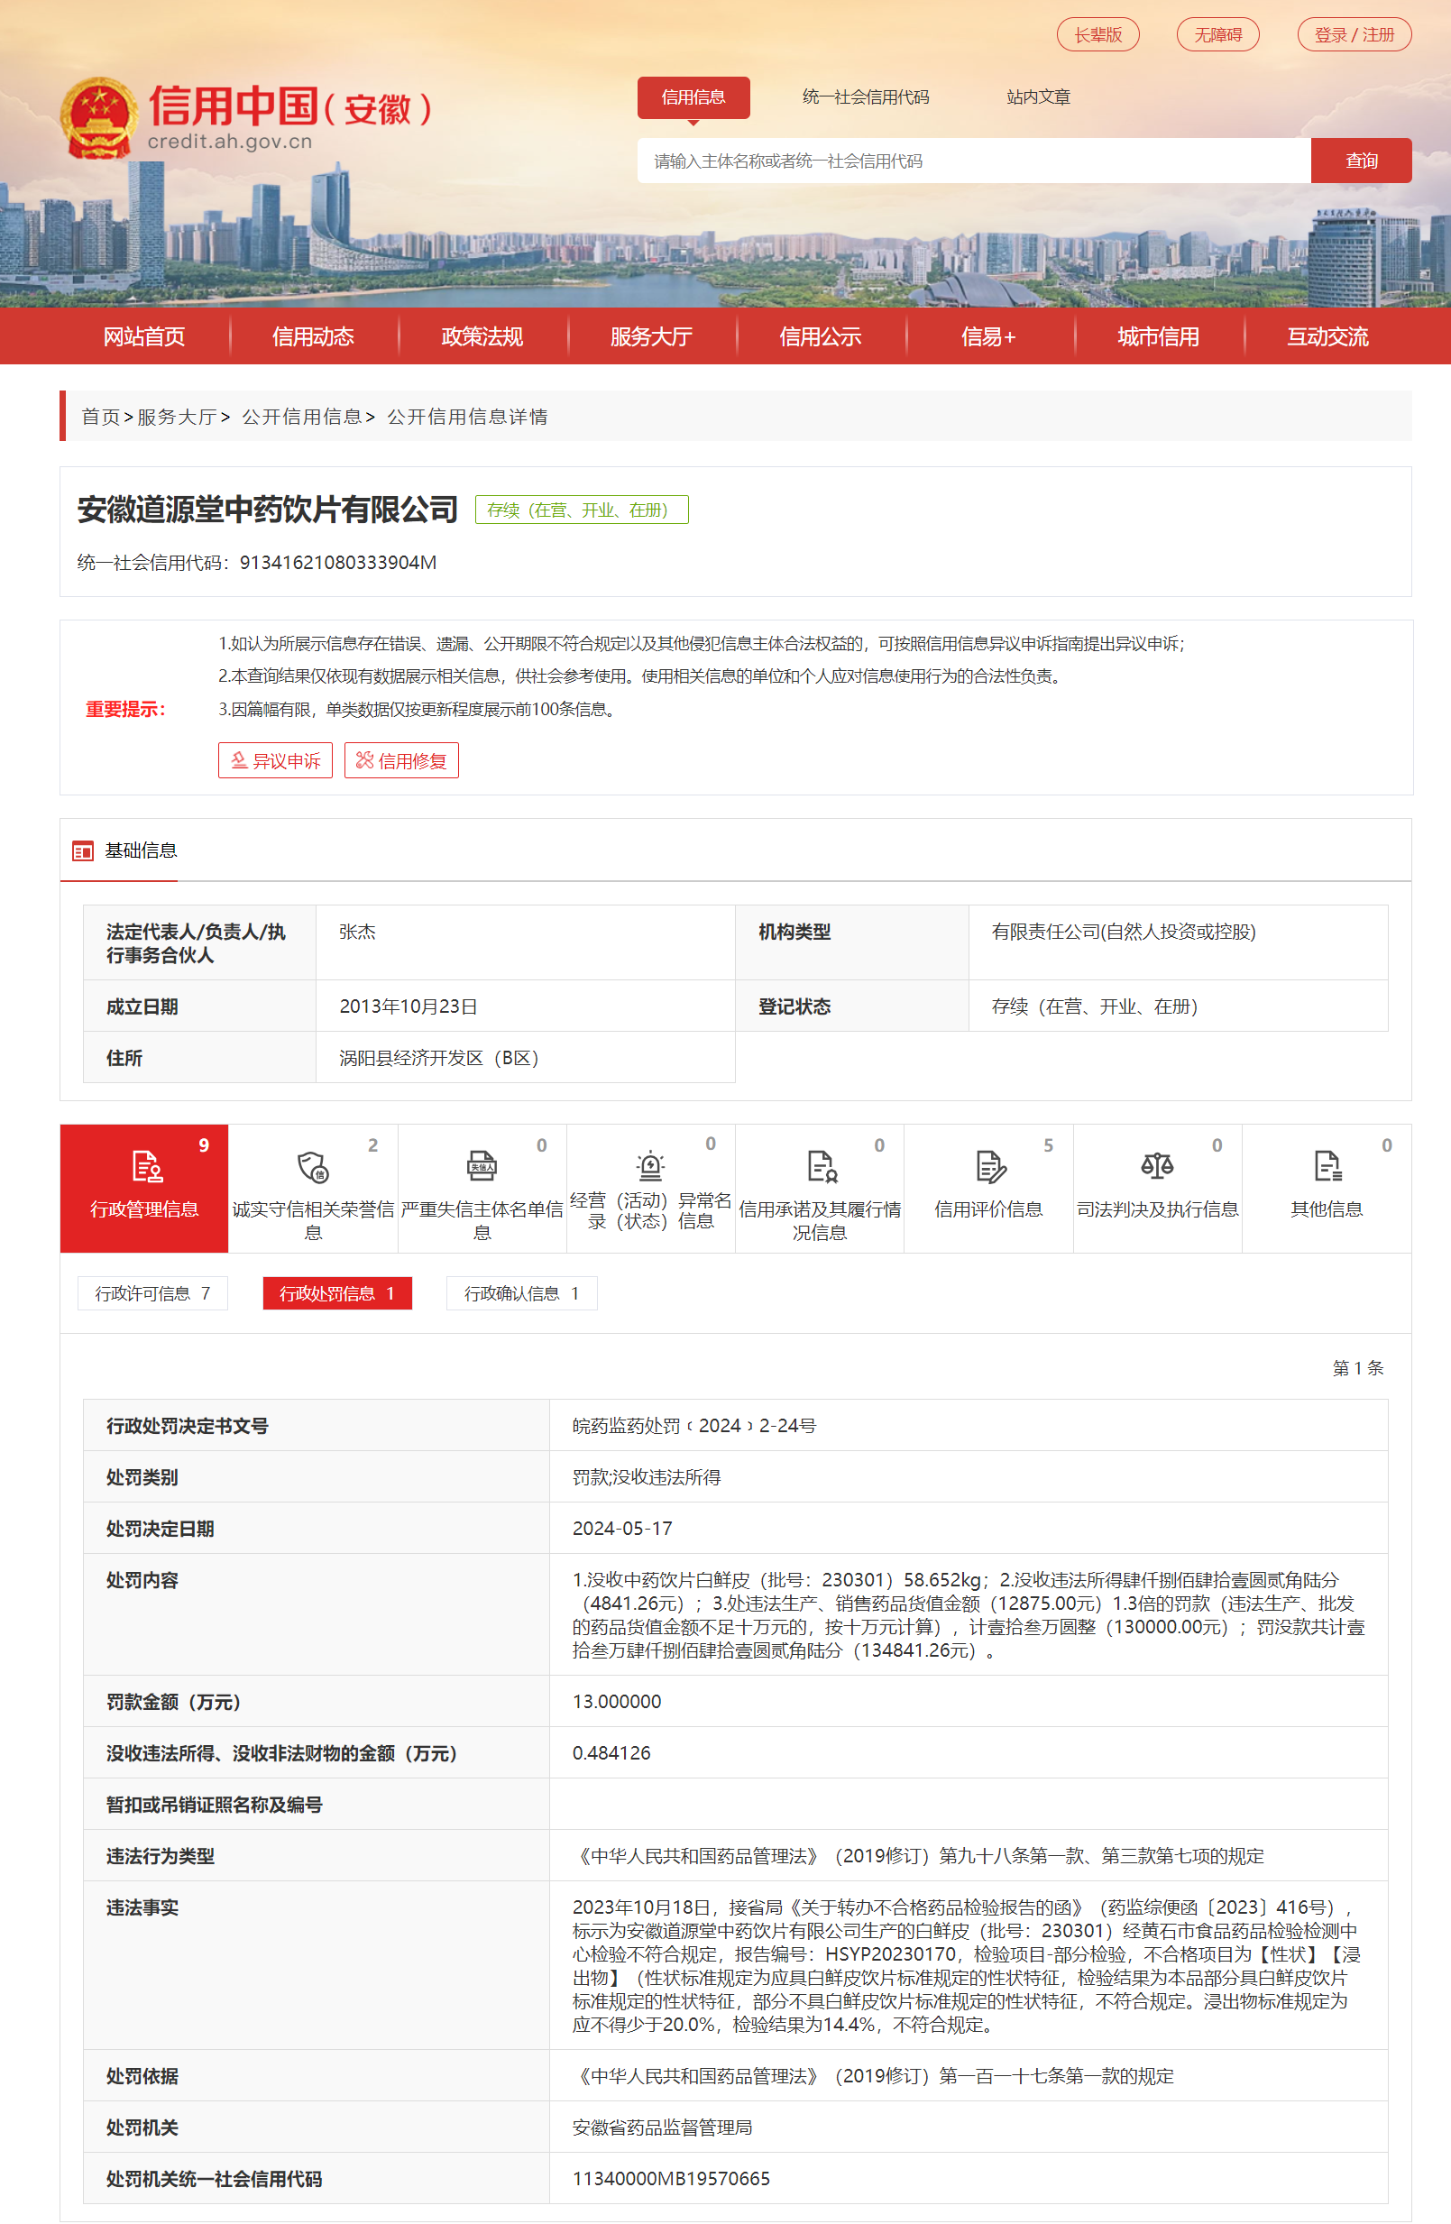Click the 第 1 条 record counter
Screen dimensions: 1451x2224
tap(1357, 1368)
